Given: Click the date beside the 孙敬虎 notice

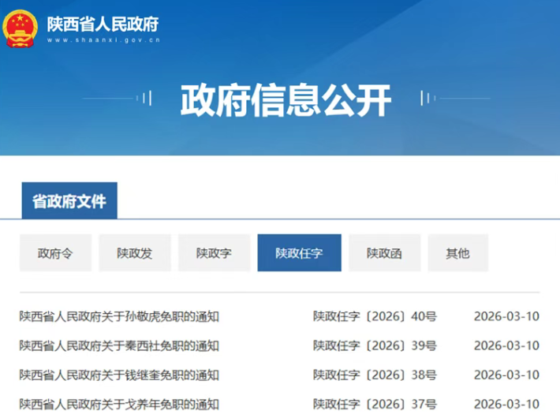Looking at the screenshot, I should click(506, 317).
